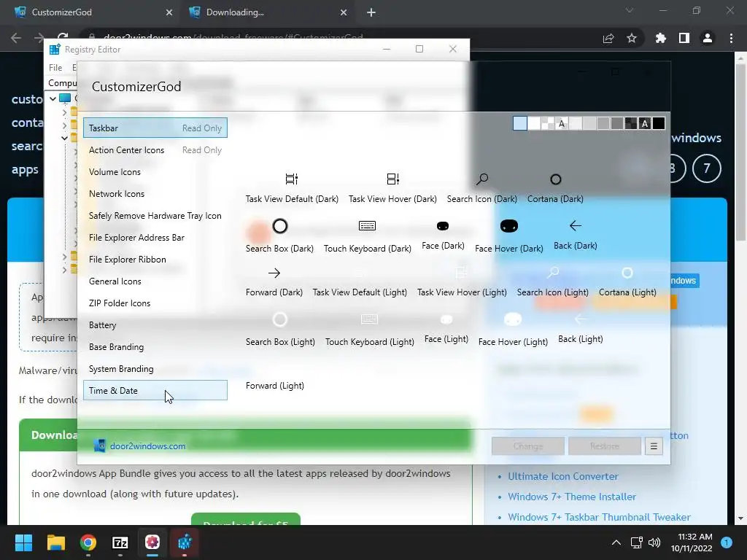Screen dimensions: 747x560
Task: Select the Face Hover (Light) icon
Action: 513,319
